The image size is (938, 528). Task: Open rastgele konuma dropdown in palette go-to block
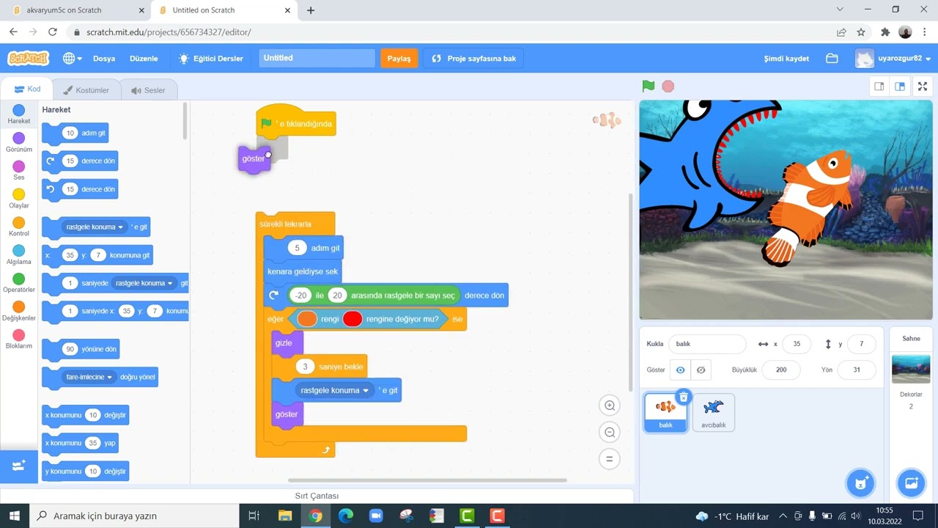[95, 227]
